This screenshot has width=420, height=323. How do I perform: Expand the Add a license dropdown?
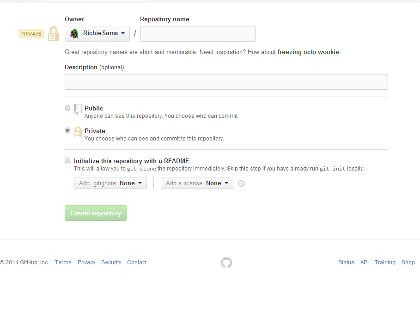[197, 183]
